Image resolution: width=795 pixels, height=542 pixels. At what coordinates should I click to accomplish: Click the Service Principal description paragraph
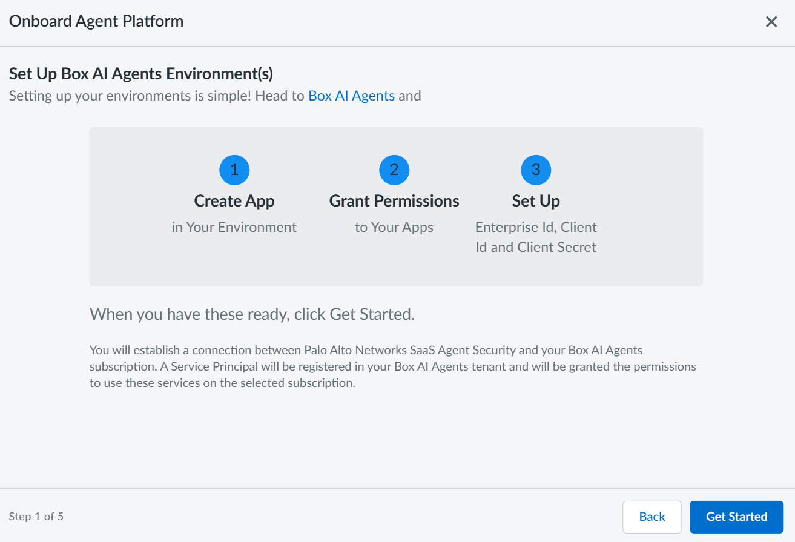click(392, 366)
